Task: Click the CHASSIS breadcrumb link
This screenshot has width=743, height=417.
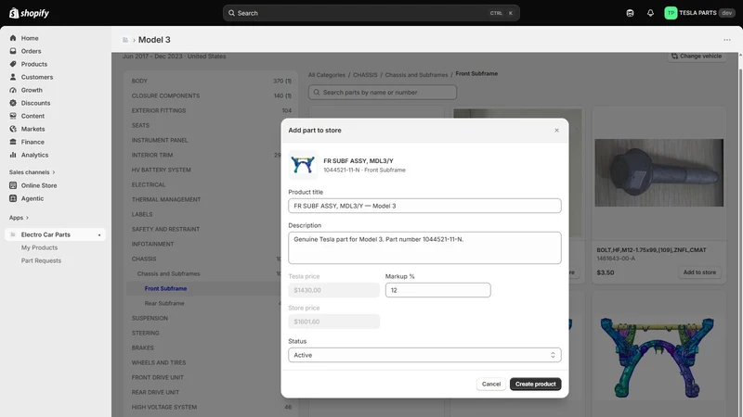Action: pos(365,75)
